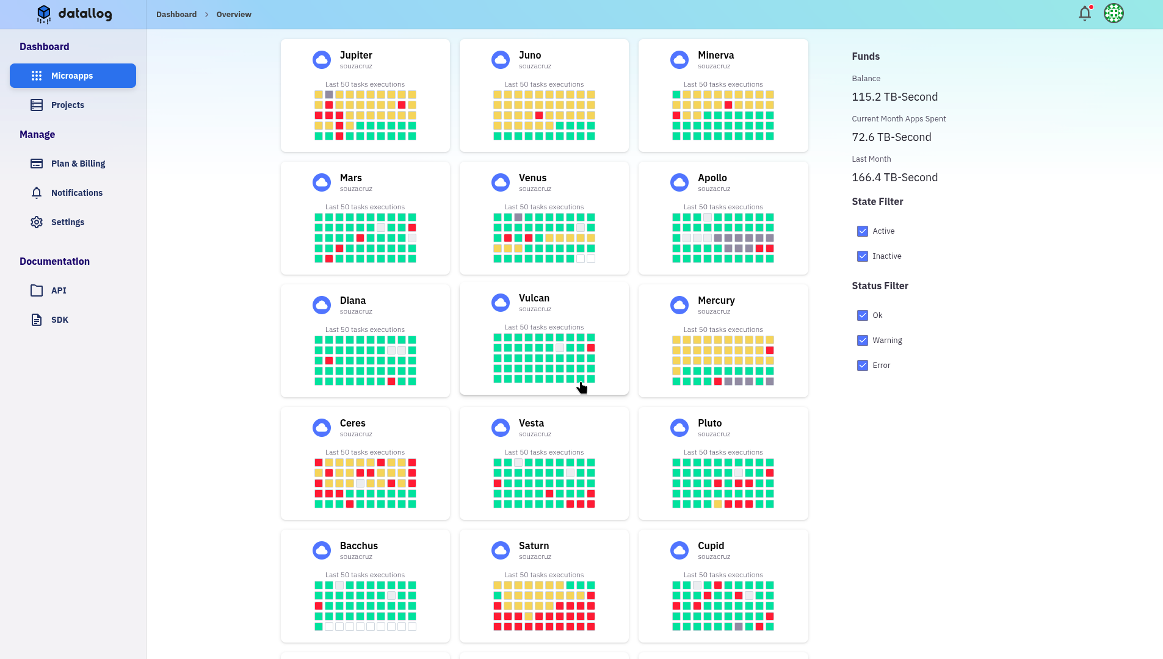
Task: Click the Apollo cloud icon
Action: pyautogui.click(x=679, y=182)
